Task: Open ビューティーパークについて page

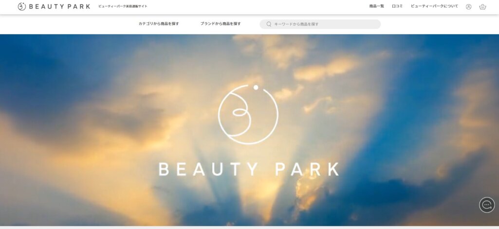Action: 434,6
